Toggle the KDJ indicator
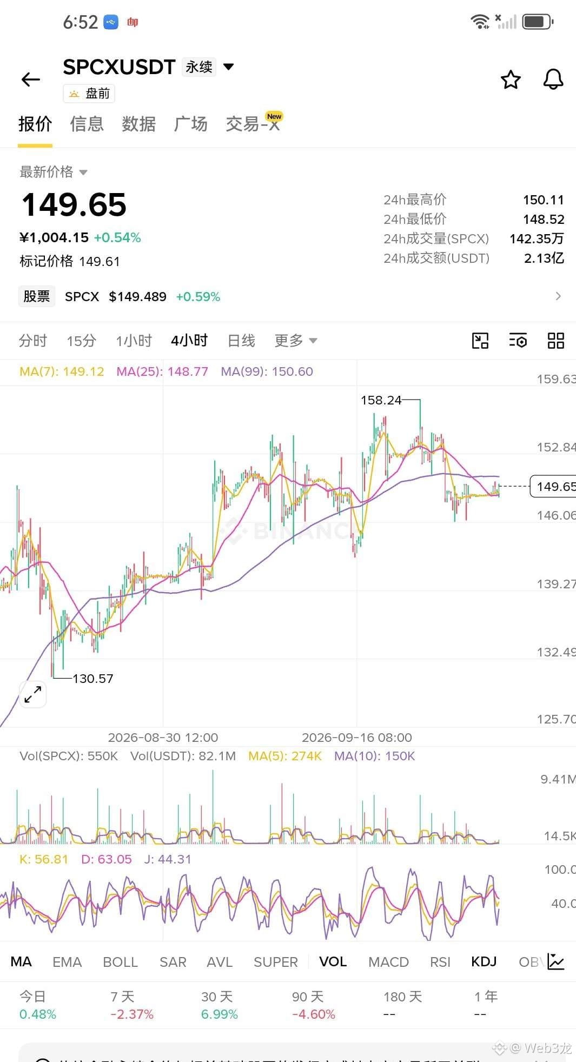The image size is (576, 1062). coord(484,962)
